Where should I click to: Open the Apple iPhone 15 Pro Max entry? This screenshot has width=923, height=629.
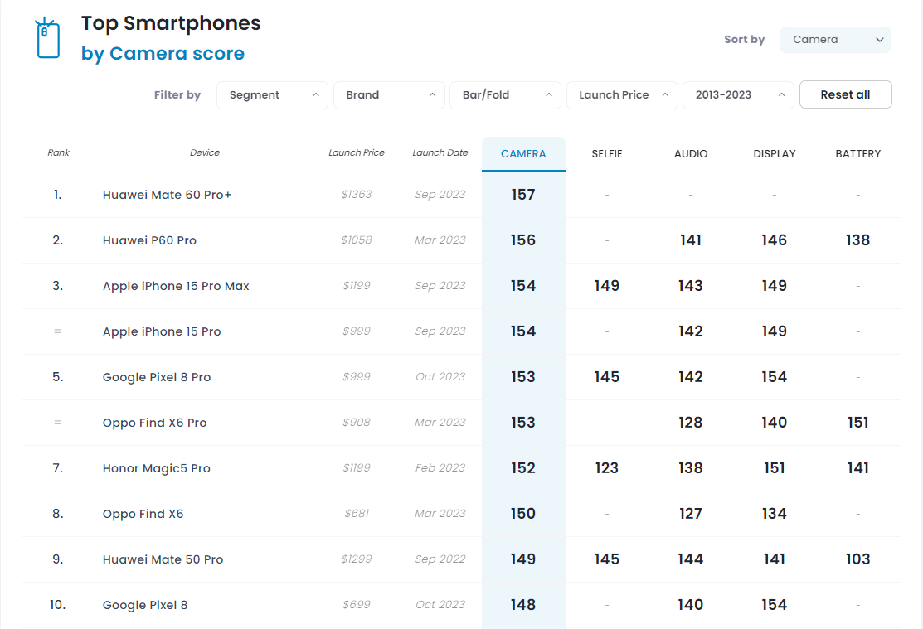[x=176, y=286]
